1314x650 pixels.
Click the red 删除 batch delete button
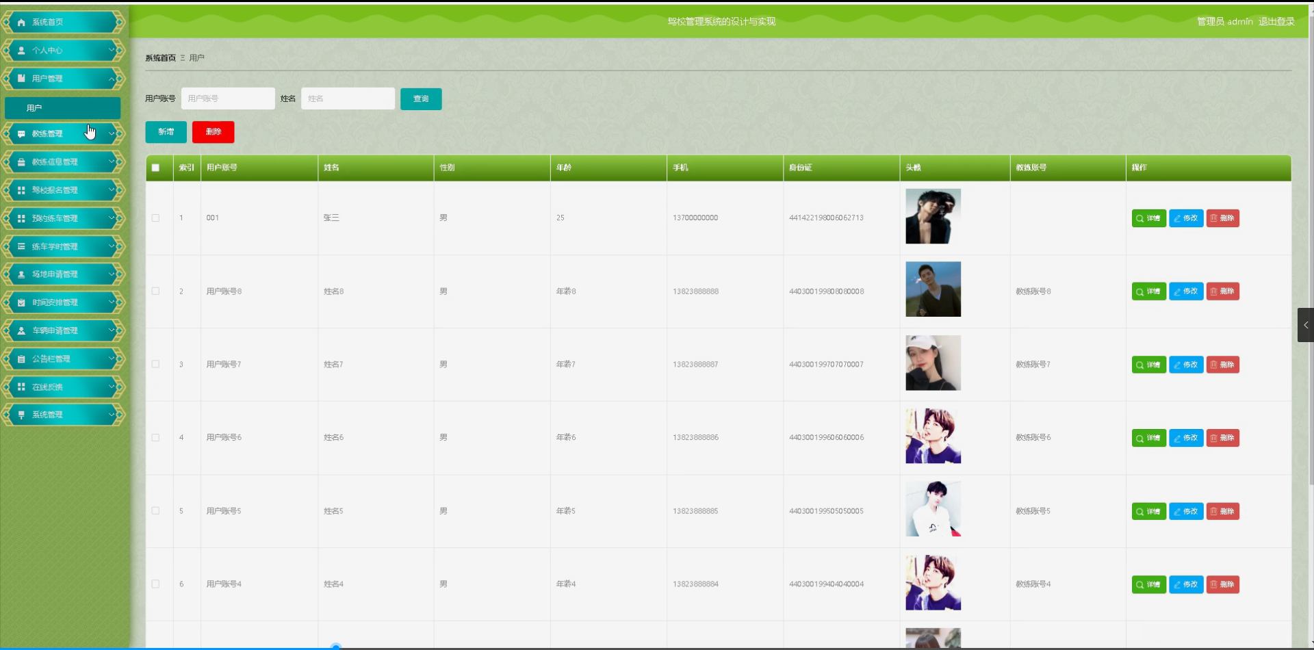[214, 132]
